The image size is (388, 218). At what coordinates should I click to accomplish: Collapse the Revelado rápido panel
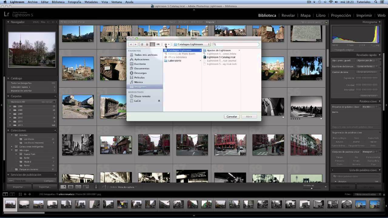tap(380, 55)
